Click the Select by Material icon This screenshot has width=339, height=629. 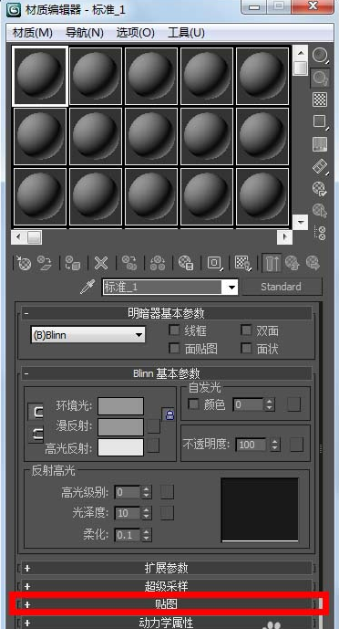click(x=320, y=210)
